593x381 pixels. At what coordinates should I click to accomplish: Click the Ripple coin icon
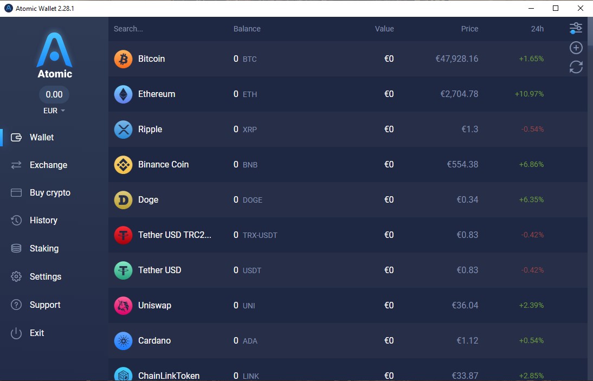click(123, 130)
